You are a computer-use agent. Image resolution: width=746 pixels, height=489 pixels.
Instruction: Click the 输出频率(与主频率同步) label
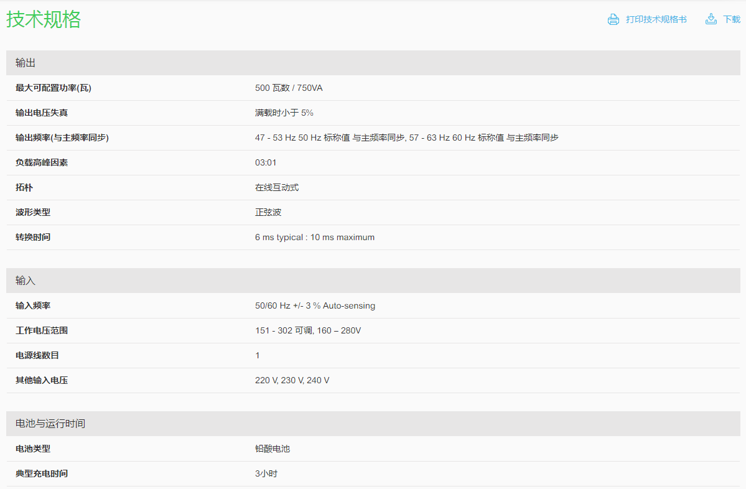(62, 137)
